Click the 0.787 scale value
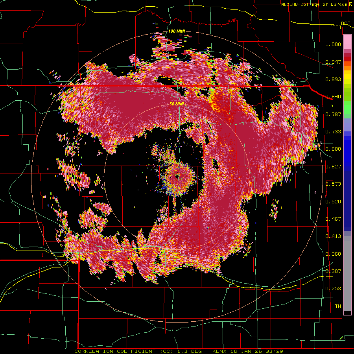This screenshot has width=354, height=354. (x=333, y=114)
